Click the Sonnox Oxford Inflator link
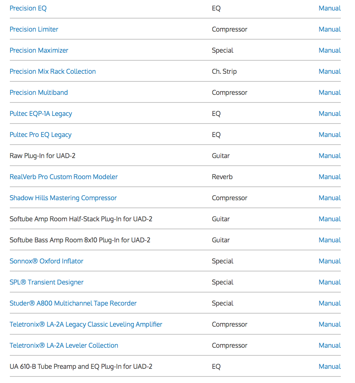This screenshot has width=355, height=383. tap(47, 261)
